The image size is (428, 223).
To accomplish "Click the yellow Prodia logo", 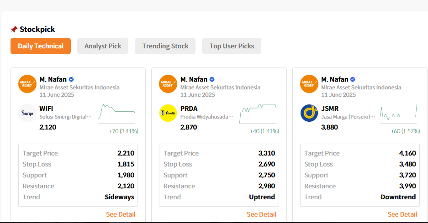I will (x=168, y=113).
